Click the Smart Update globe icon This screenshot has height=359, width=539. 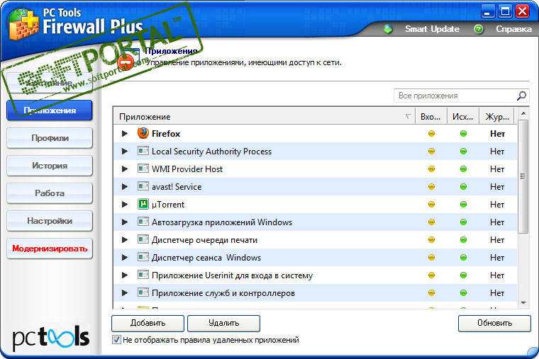coord(388,29)
